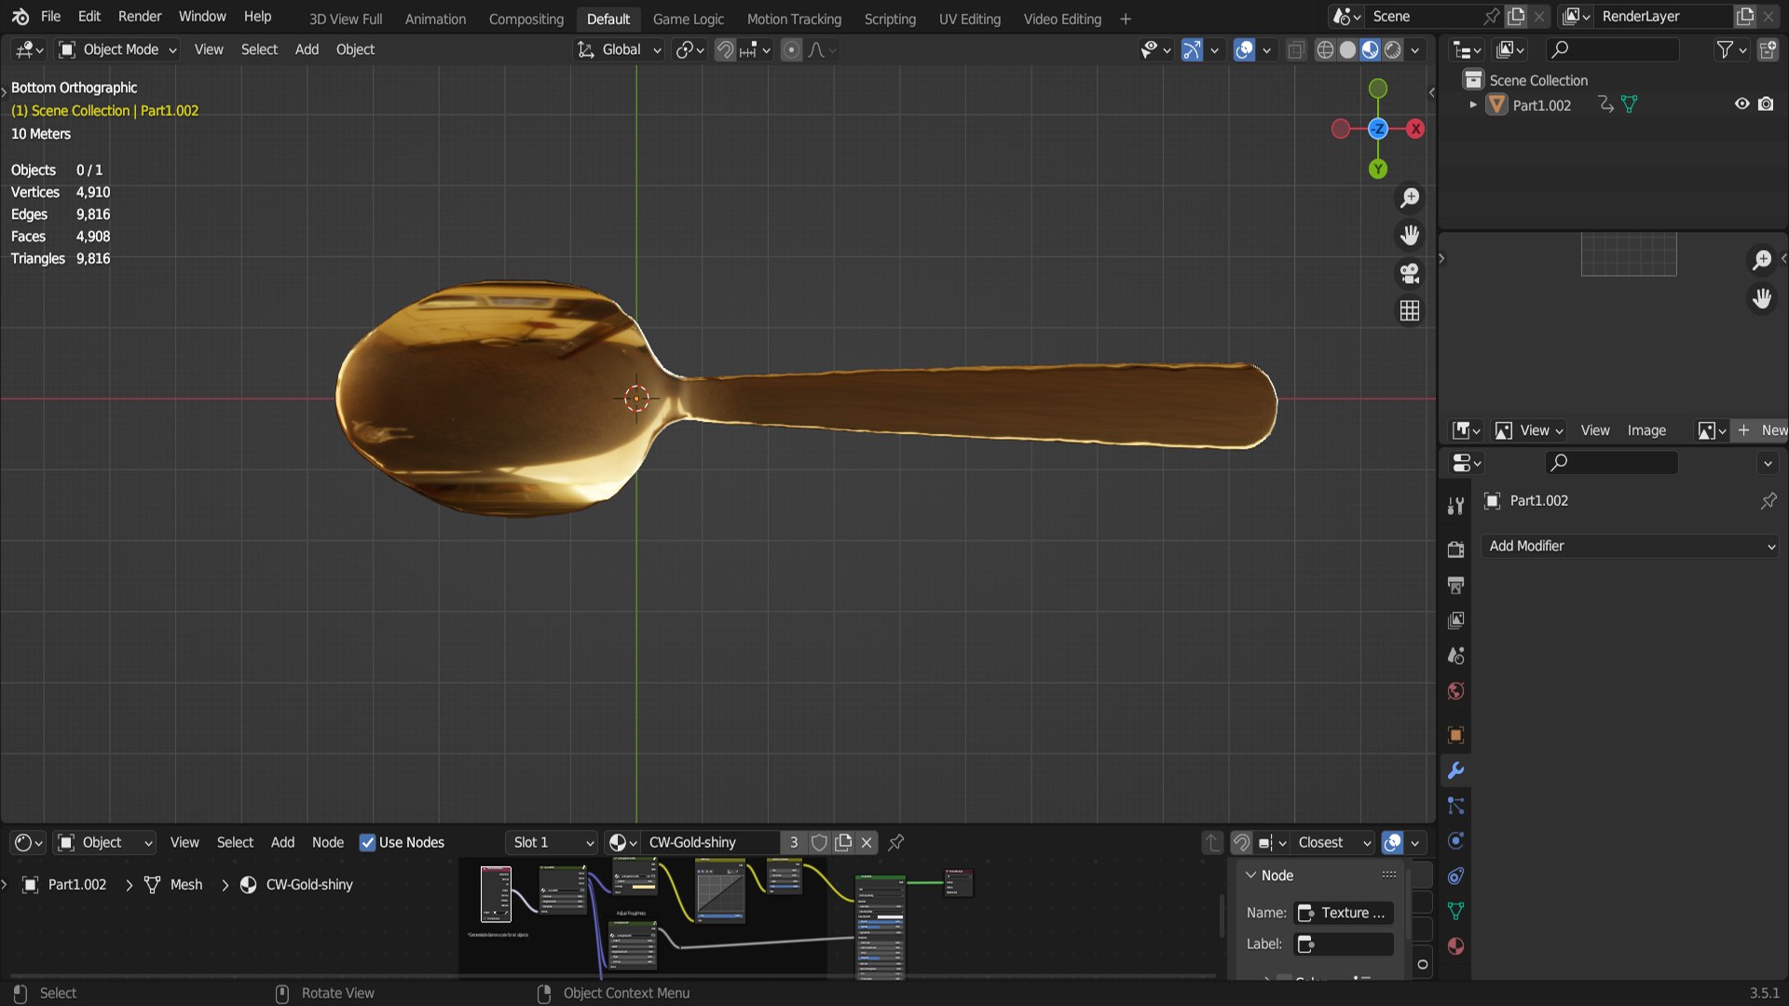Open the Modifiers properties tab
The height and width of the screenshot is (1006, 1789).
(1455, 770)
